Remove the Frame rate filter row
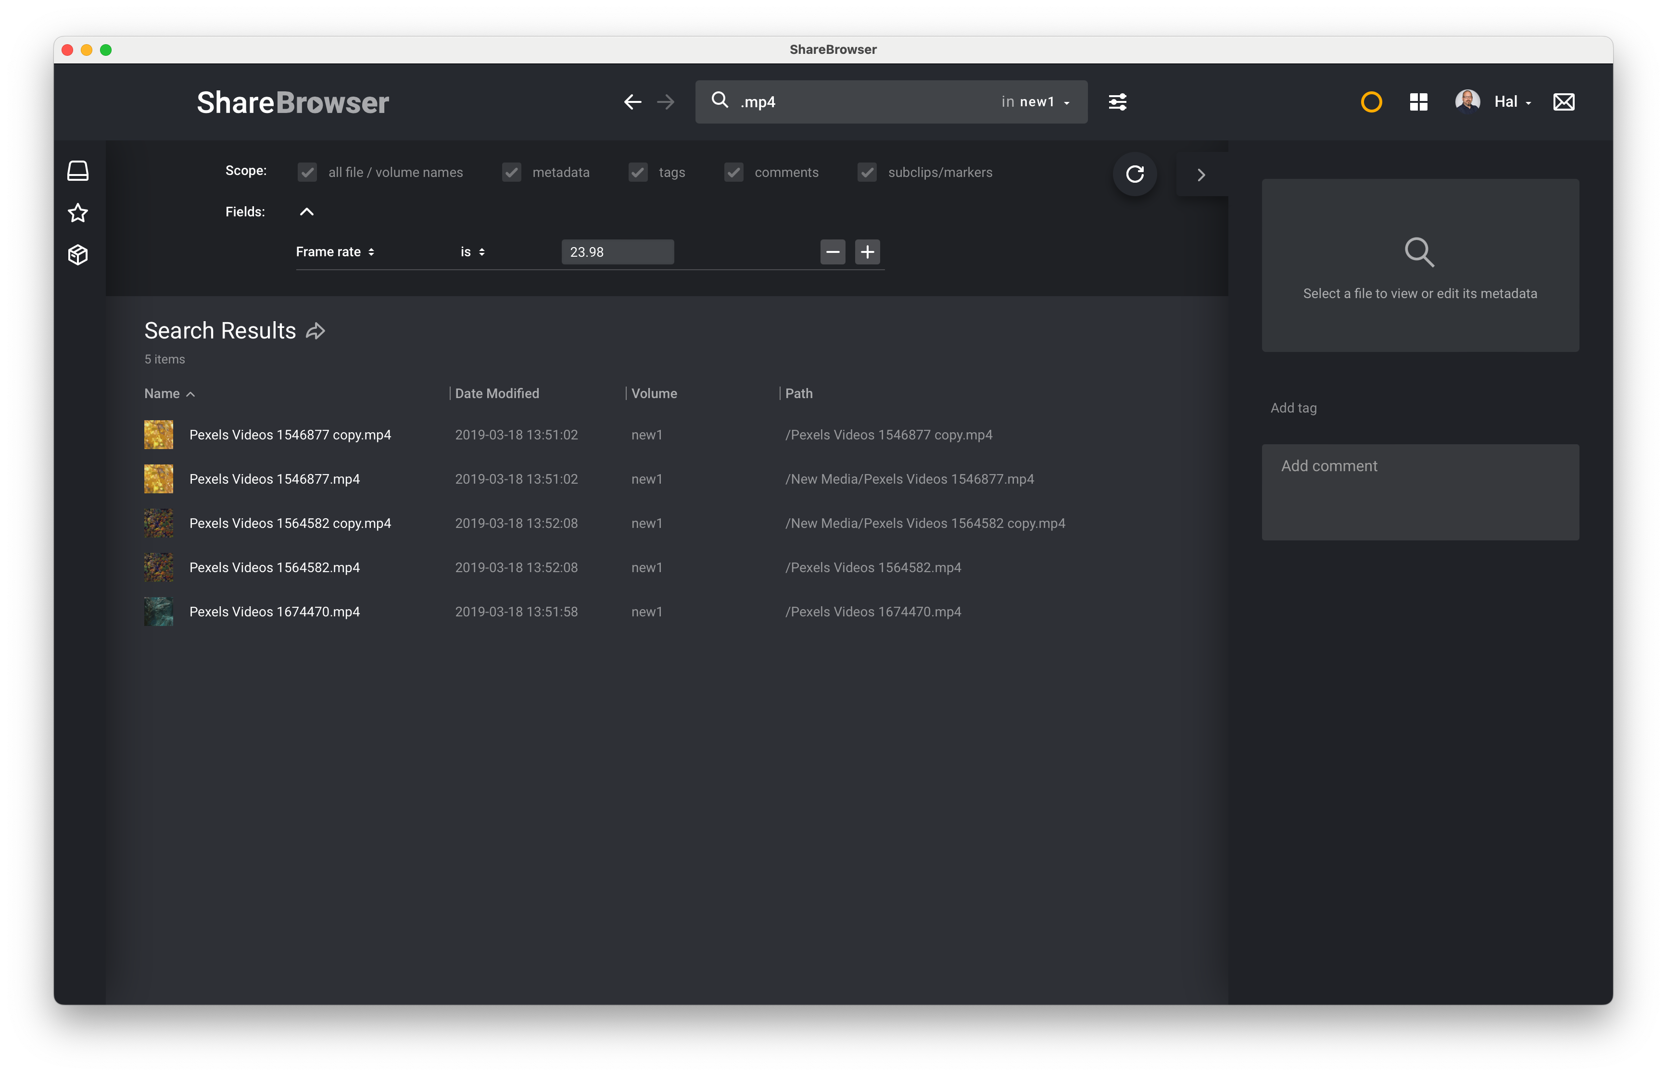1667x1076 pixels. (833, 252)
